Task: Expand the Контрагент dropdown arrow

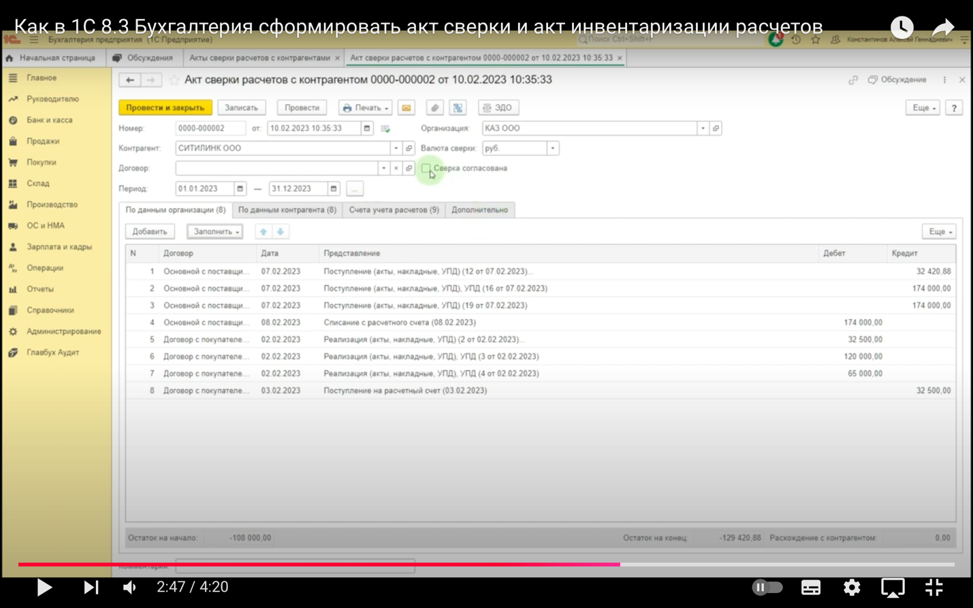Action: click(396, 148)
